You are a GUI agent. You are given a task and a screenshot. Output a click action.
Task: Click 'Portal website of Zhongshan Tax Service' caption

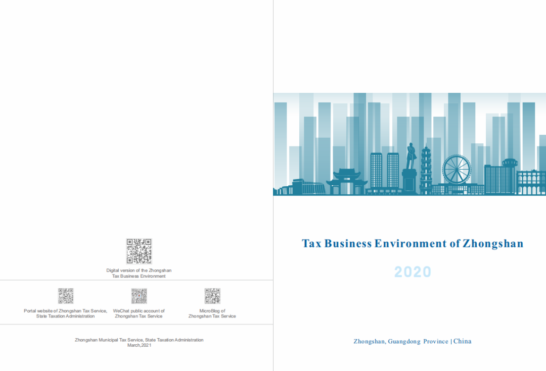[65, 311]
